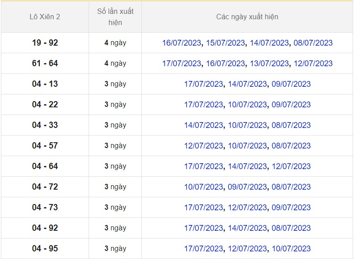
Task: Open 10/07/2023 link in 04 - 95 row
Action: (291, 249)
